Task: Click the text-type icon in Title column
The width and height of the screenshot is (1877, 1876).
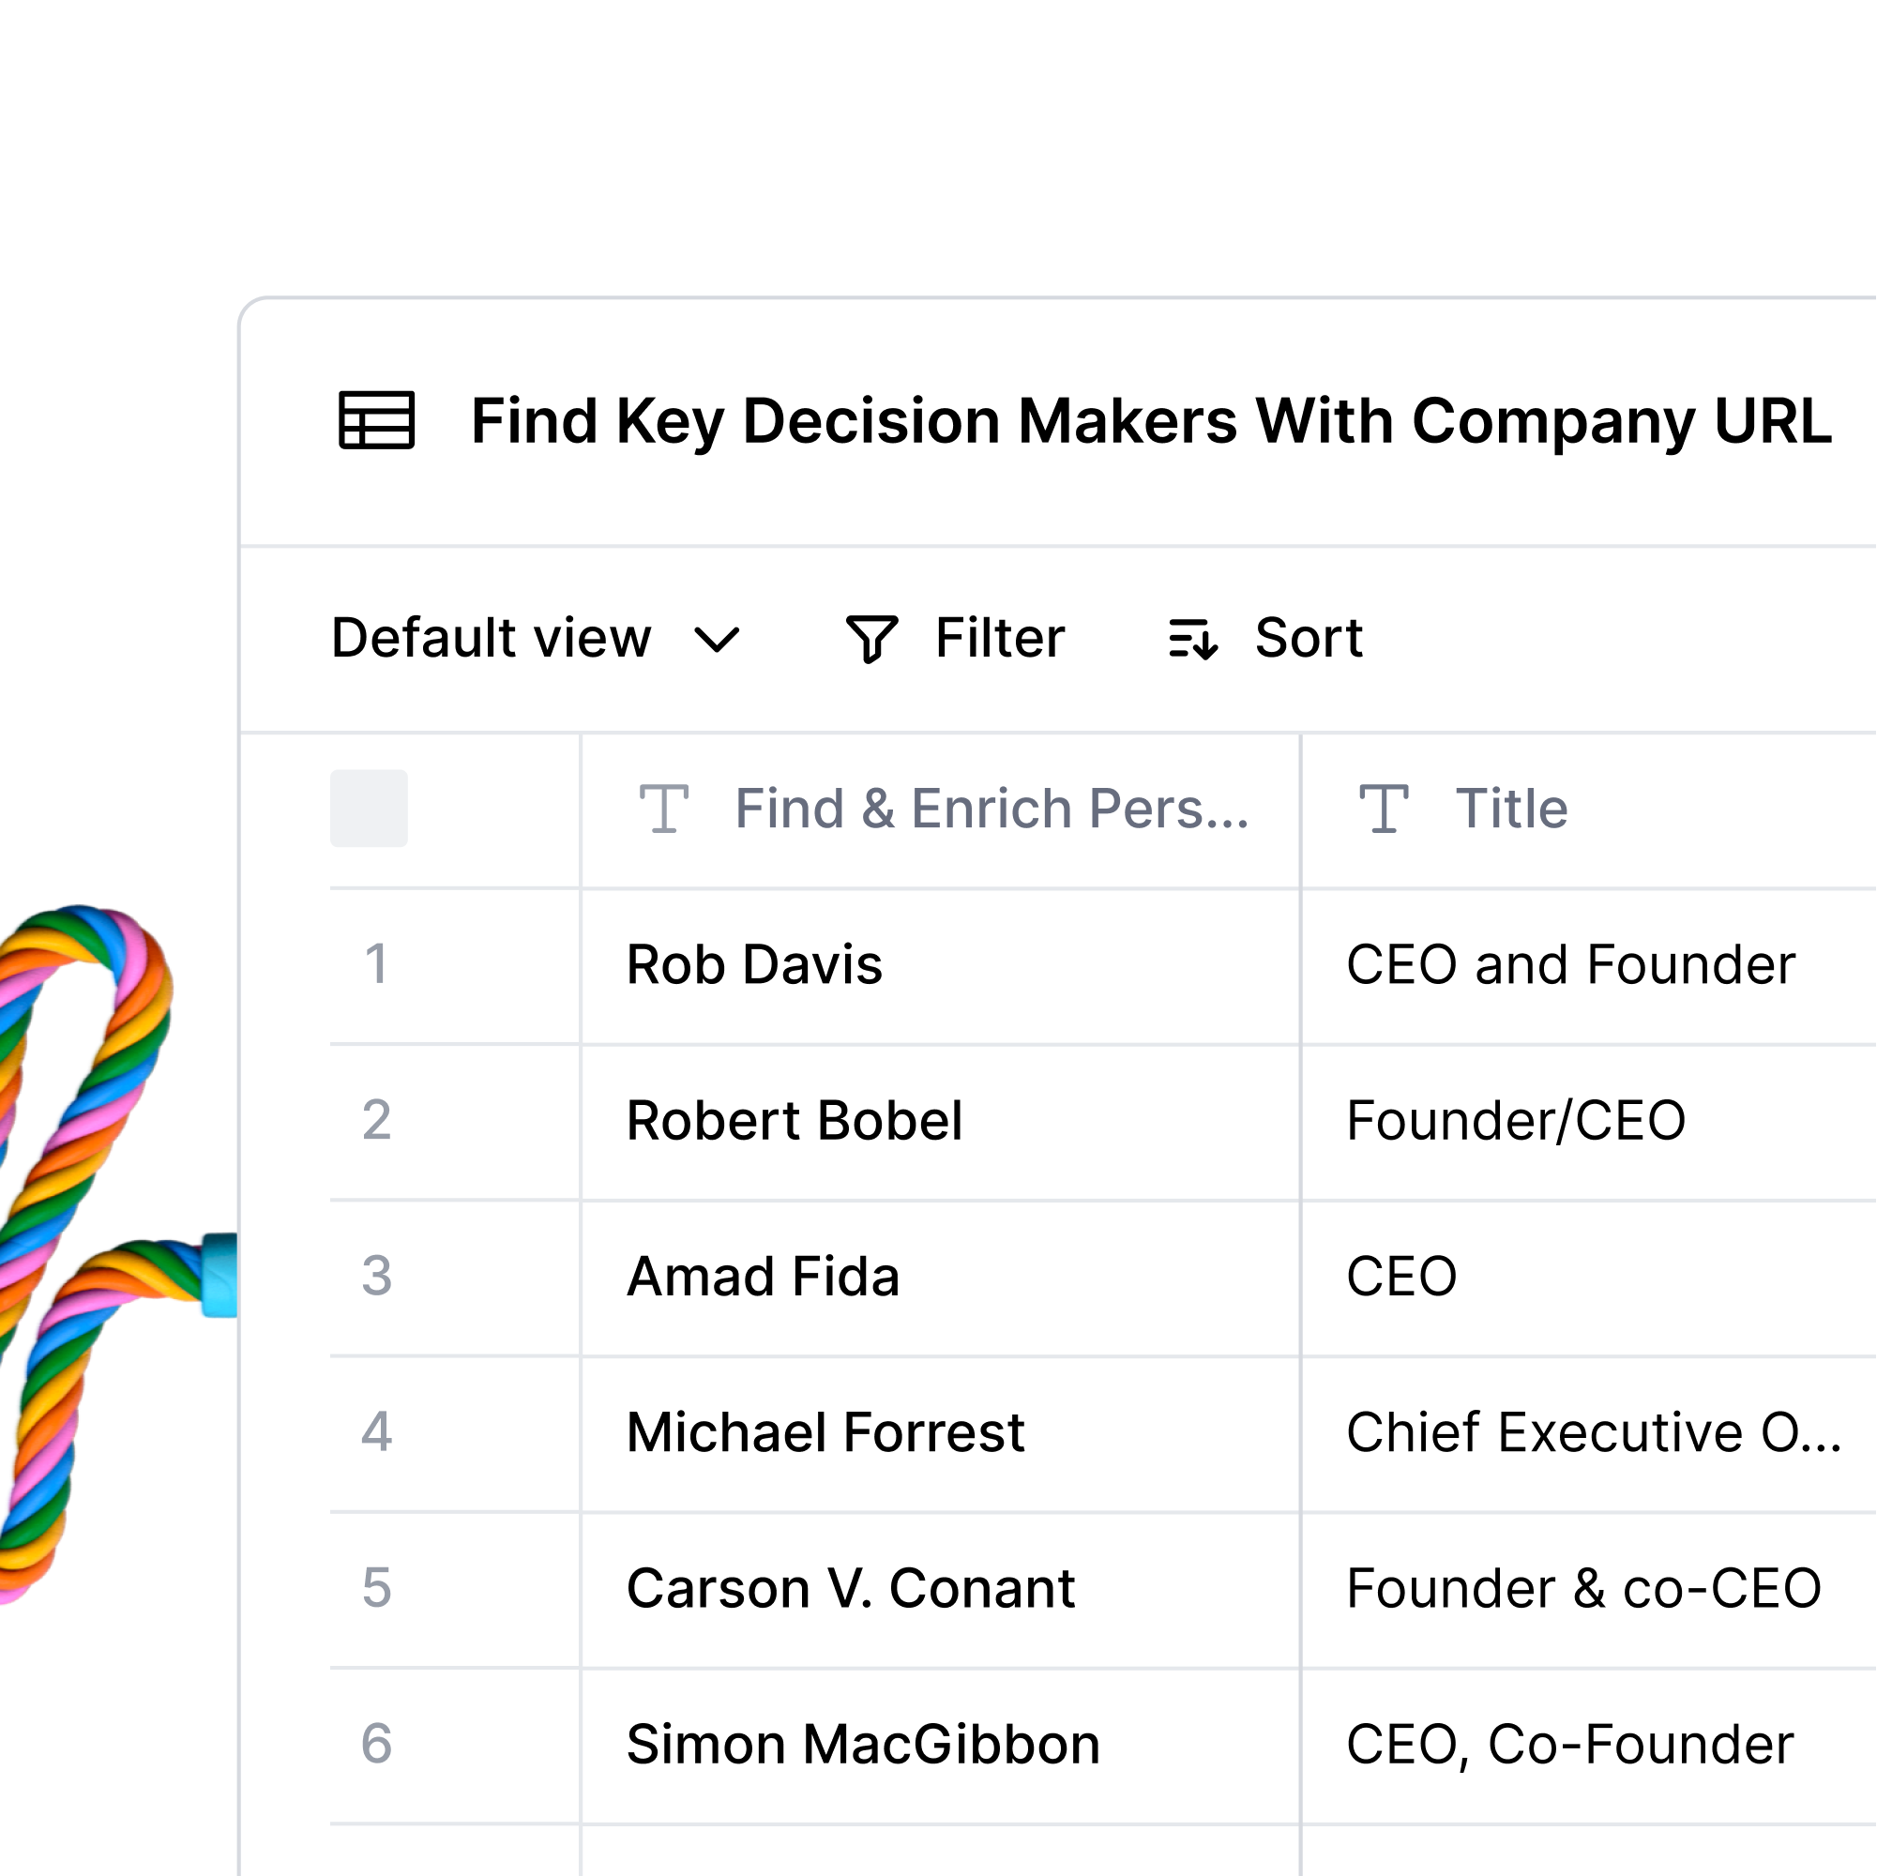Action: [x=1384, y=809]
